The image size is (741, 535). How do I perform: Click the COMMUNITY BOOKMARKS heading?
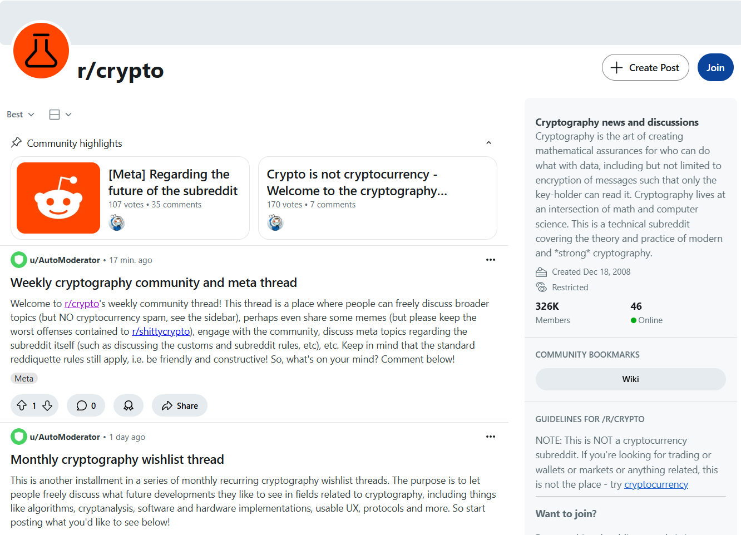[587, 354]
